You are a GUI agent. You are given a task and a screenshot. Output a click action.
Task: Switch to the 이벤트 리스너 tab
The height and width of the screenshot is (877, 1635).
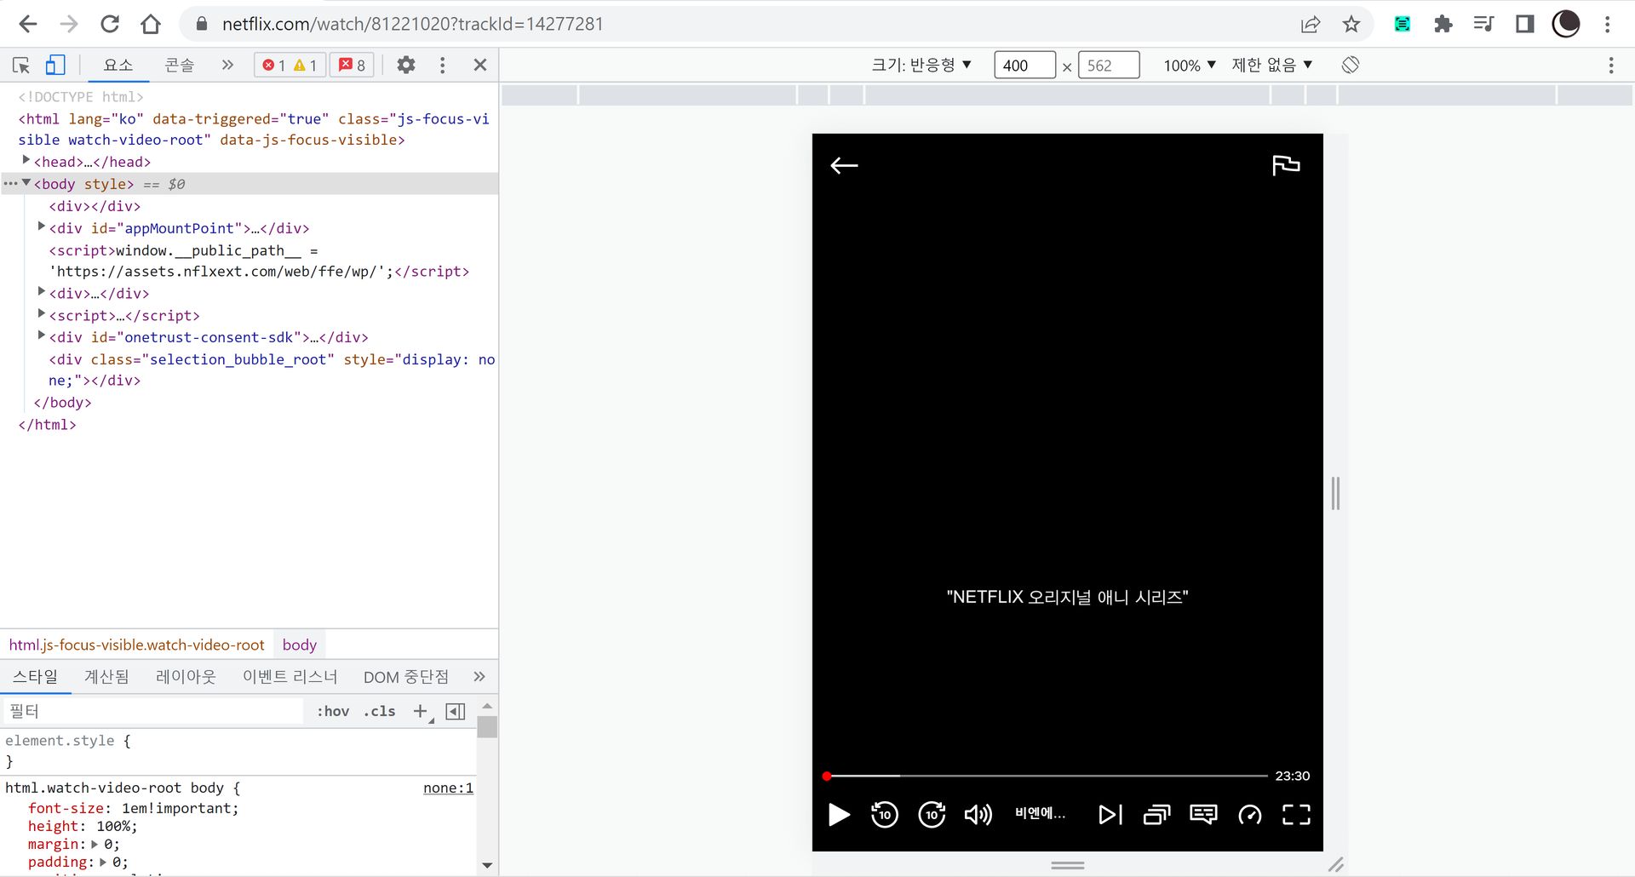(290, 677)
